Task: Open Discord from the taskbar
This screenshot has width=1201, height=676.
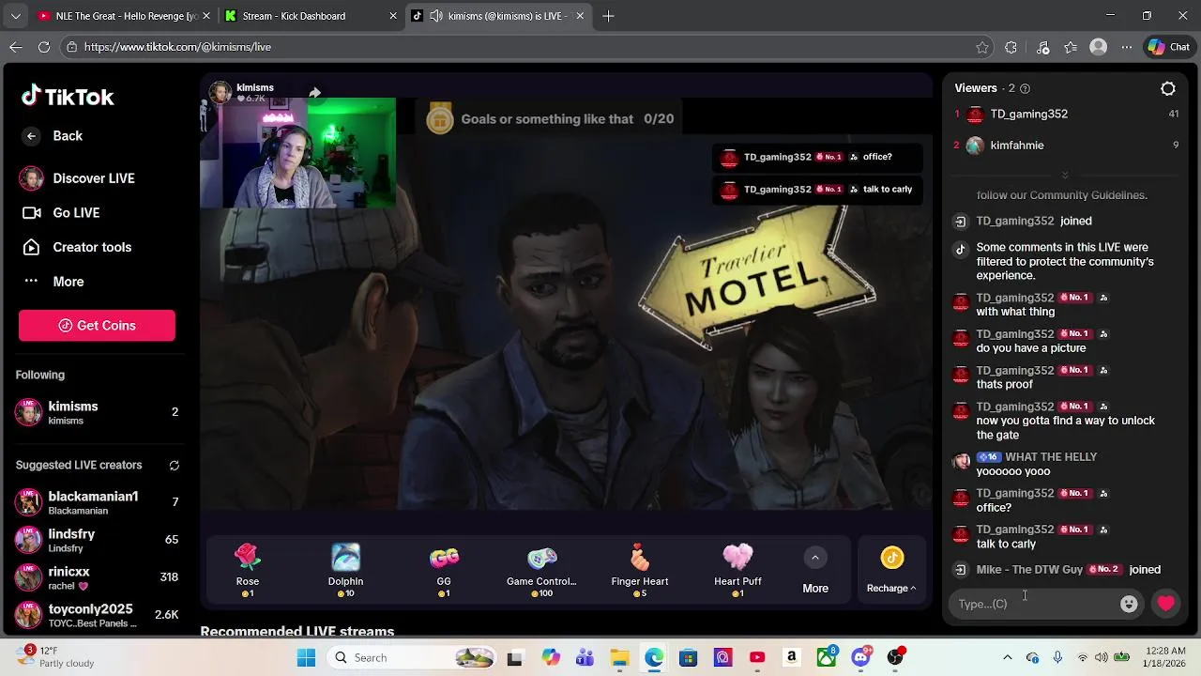Action: click(860, 657)
